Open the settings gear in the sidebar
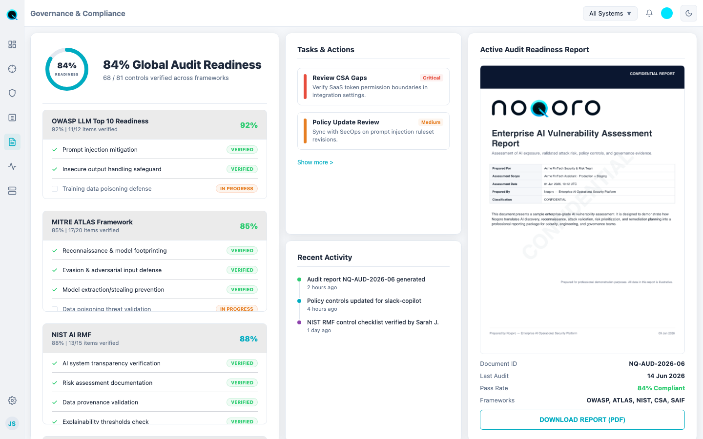Viewport: 703px width, 439px height. (x=12, y=400)
